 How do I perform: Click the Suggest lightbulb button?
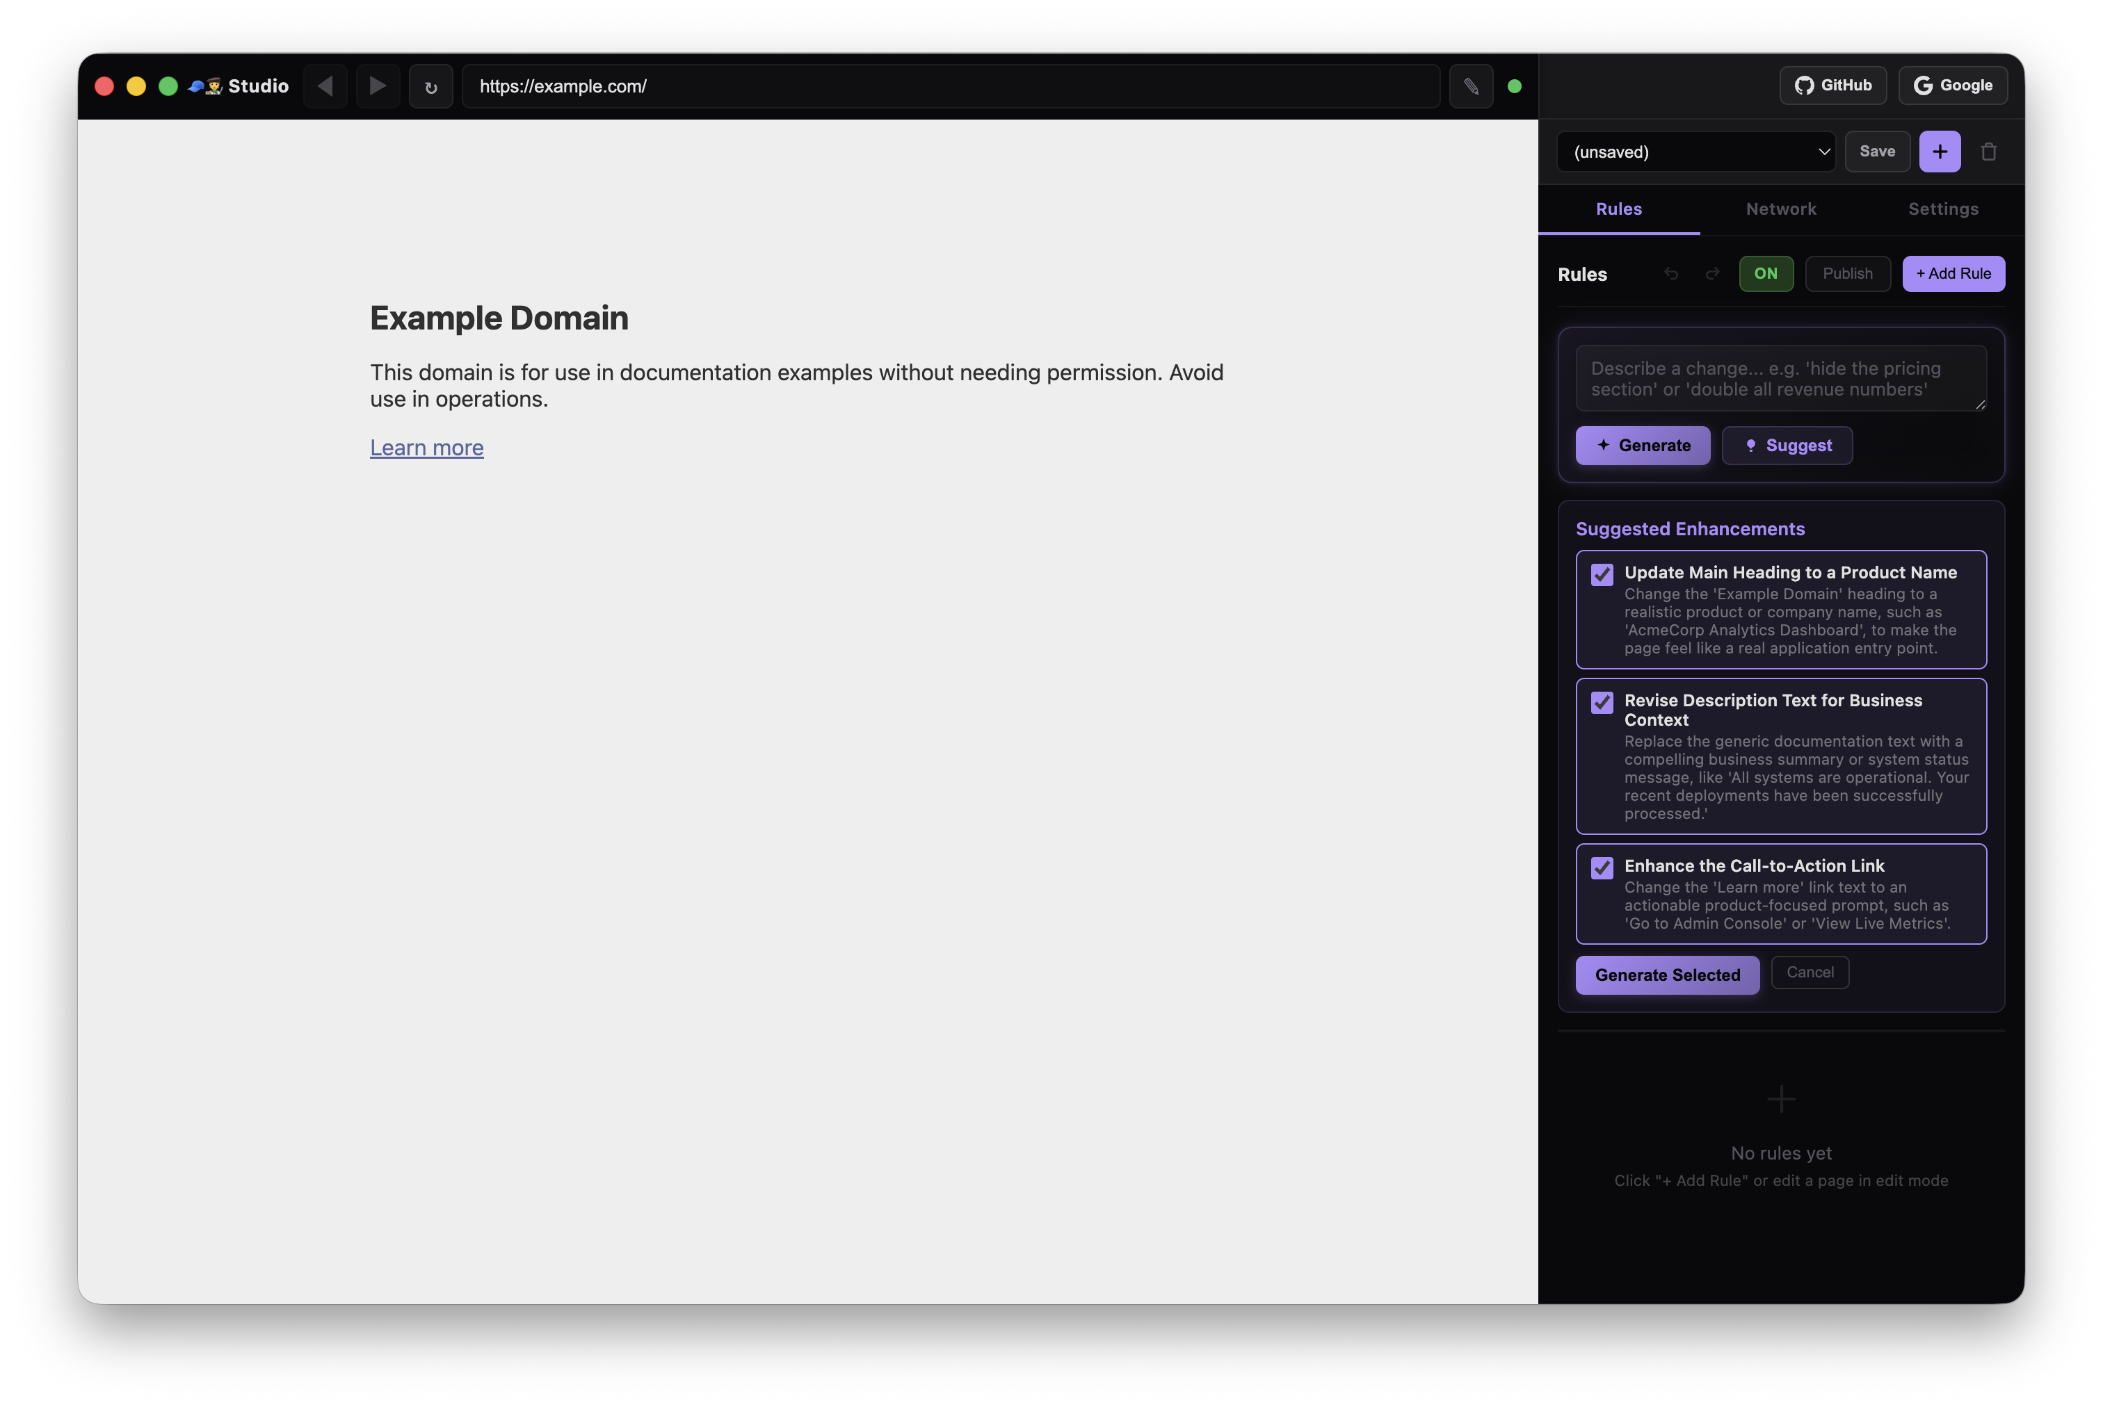1786,446
